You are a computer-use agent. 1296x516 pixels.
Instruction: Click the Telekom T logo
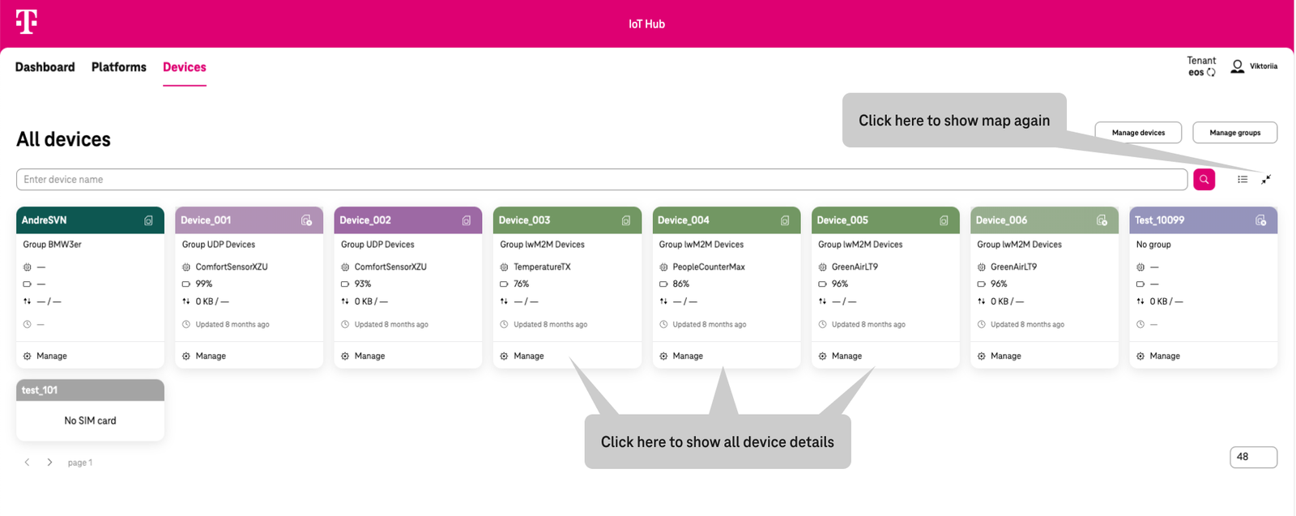pos(27,22)
